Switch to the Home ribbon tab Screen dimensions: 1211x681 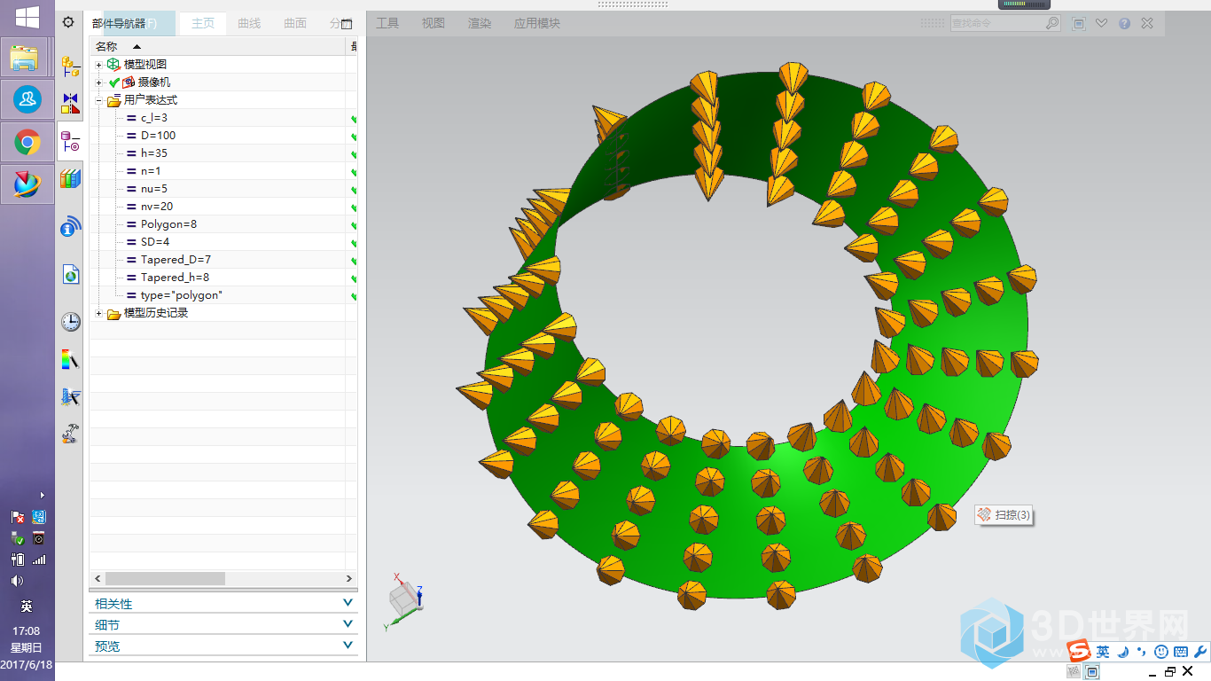click(x=203, y=23)
